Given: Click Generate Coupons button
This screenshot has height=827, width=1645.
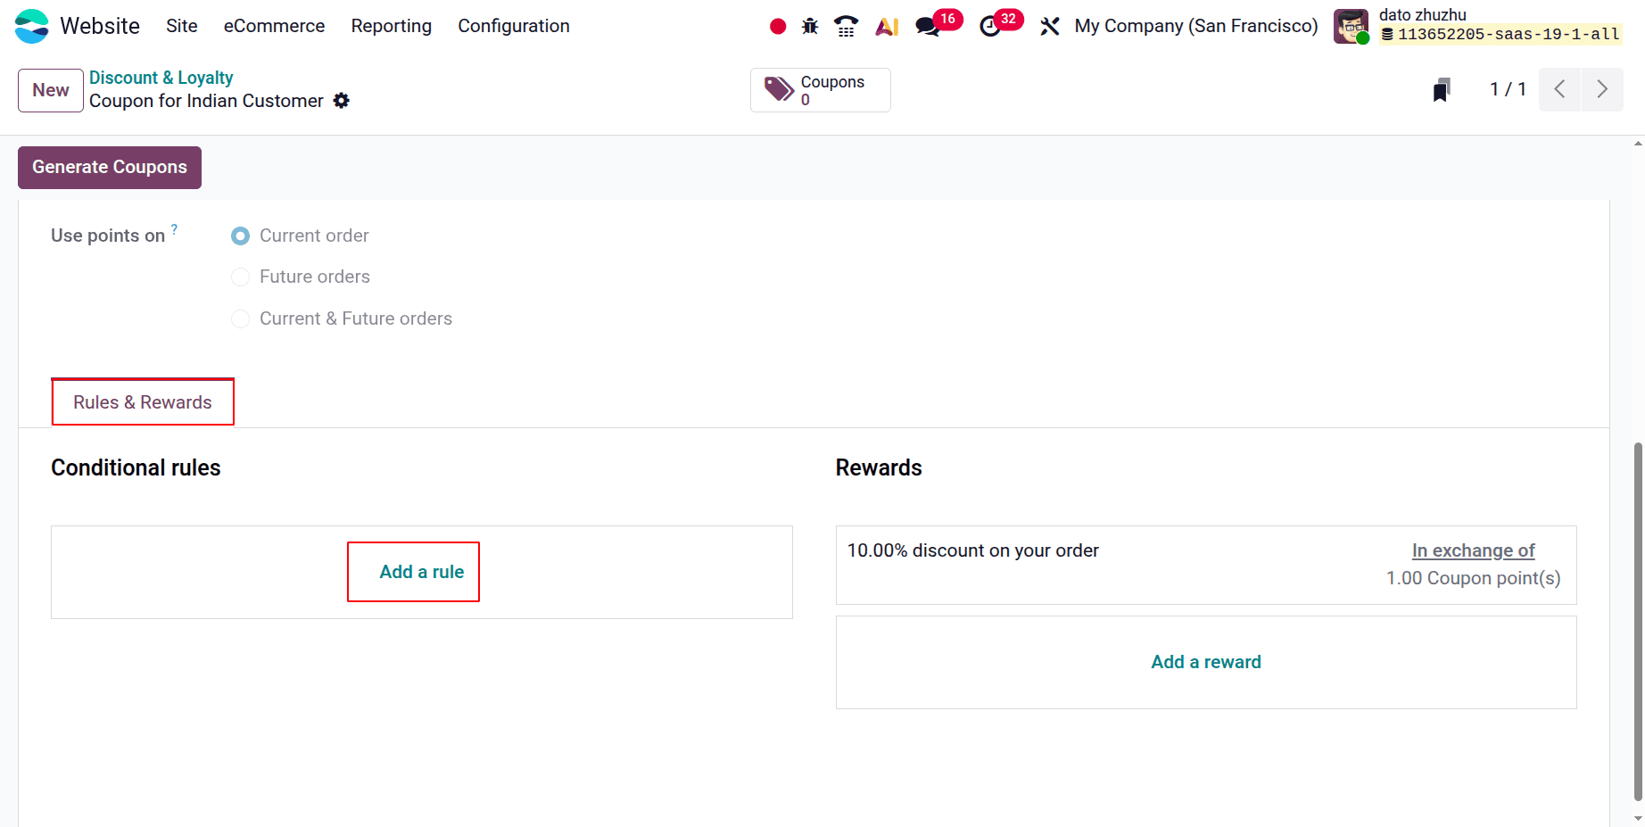Looking at the screenshot, I should point(110,168).
